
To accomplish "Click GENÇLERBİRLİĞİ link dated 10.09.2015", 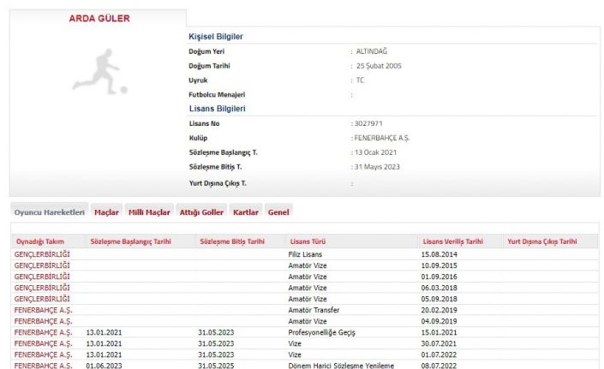I will pyautogui.click(x=42, y=266).
